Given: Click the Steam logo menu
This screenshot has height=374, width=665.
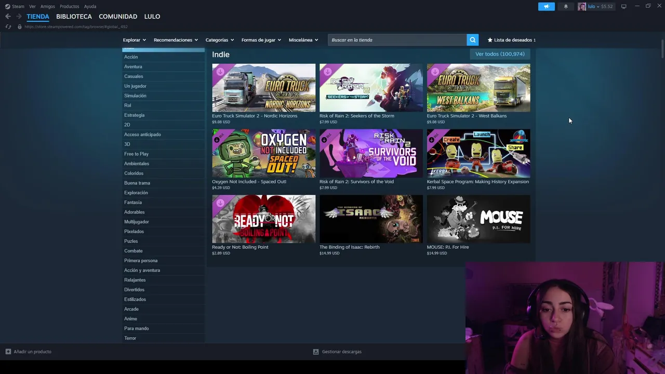Looking at the screenshot, I should pos(7,6).
